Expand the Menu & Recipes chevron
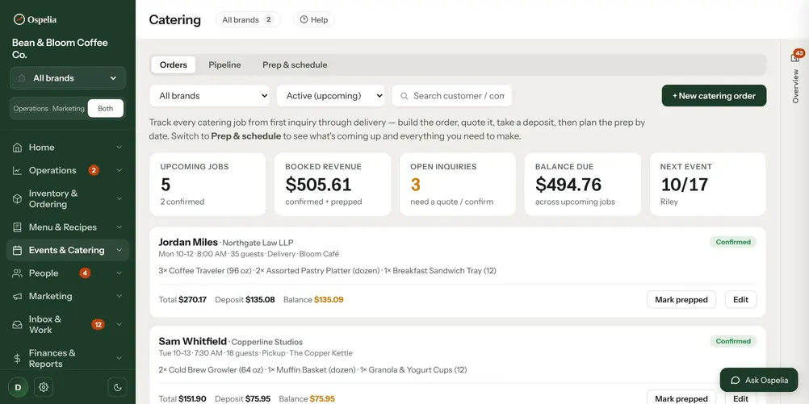 (x=119, y=227)
